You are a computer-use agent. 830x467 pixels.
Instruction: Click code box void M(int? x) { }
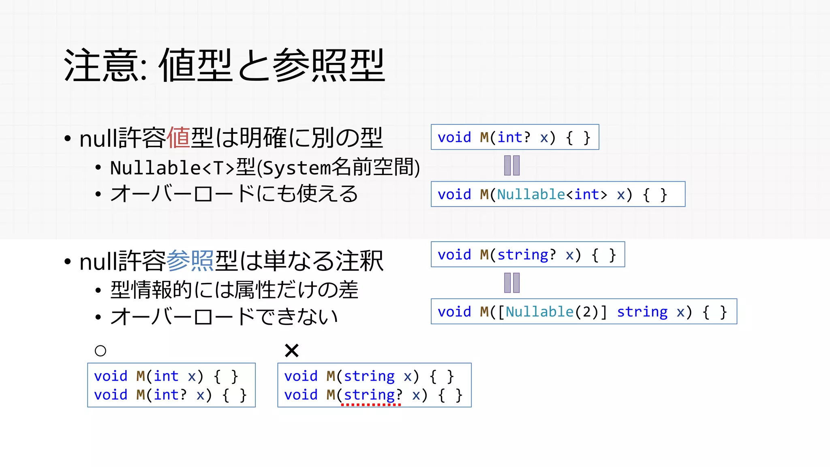coord(515,137)
